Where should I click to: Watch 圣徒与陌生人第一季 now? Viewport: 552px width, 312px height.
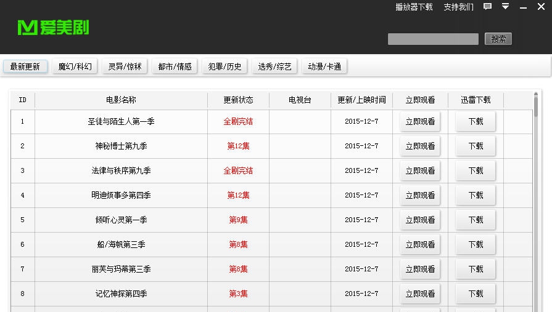420,122
